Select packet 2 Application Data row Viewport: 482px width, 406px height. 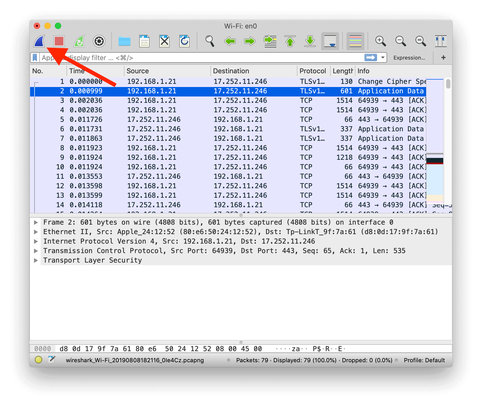pyautogui.click(x=228, y=91)
